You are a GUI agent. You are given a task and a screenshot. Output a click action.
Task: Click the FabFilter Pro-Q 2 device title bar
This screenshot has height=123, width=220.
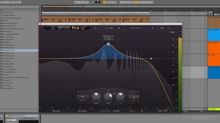pyautogui.click(x=22, y=115)
